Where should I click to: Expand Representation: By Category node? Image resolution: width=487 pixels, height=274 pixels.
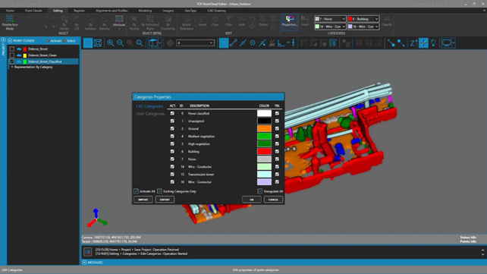coord(12,67)
